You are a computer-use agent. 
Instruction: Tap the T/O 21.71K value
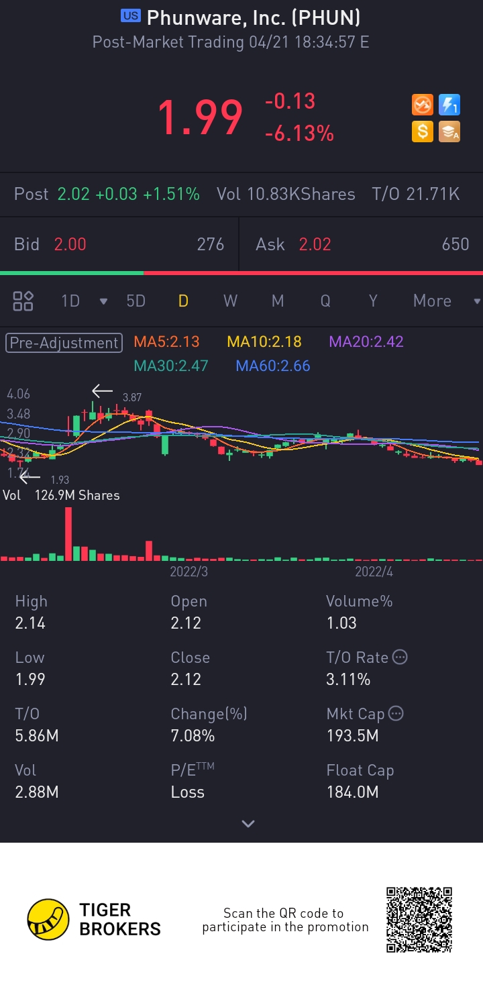coord(416,195)
